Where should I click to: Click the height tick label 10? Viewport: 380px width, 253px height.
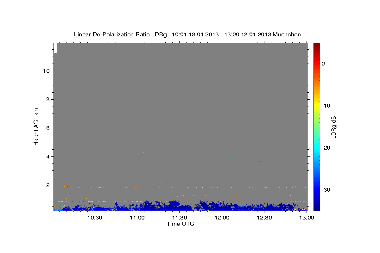pyautogui.click(x=47, y=71)
